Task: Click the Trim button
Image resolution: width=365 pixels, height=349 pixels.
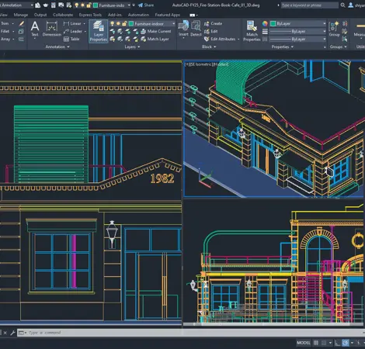Action: click(5, 23)
